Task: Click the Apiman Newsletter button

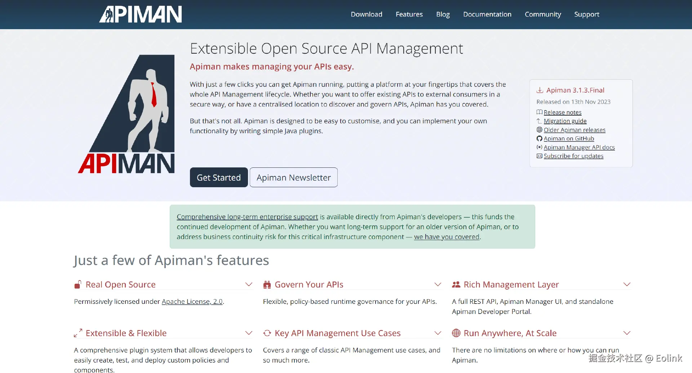Action: click(294, 177)
